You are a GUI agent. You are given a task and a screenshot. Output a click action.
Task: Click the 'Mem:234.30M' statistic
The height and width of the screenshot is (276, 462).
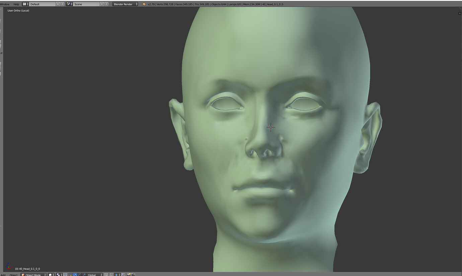(252, 4)
